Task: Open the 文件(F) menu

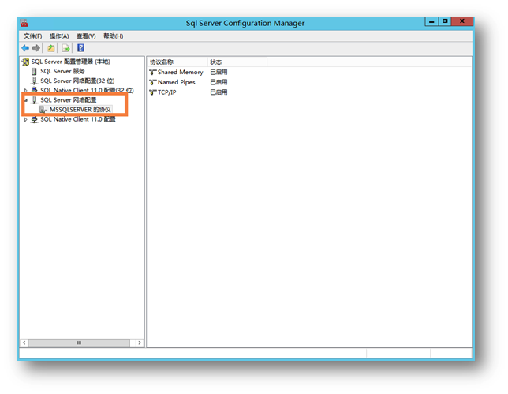Action: (x=33, y=36)
